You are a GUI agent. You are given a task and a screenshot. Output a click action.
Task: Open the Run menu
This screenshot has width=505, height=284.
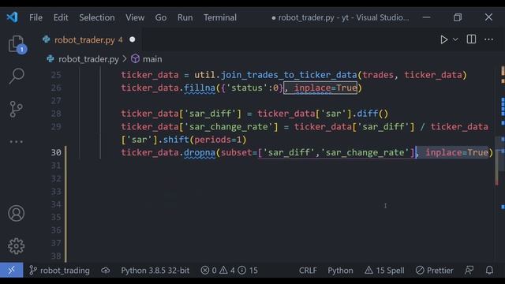(185, 17)
